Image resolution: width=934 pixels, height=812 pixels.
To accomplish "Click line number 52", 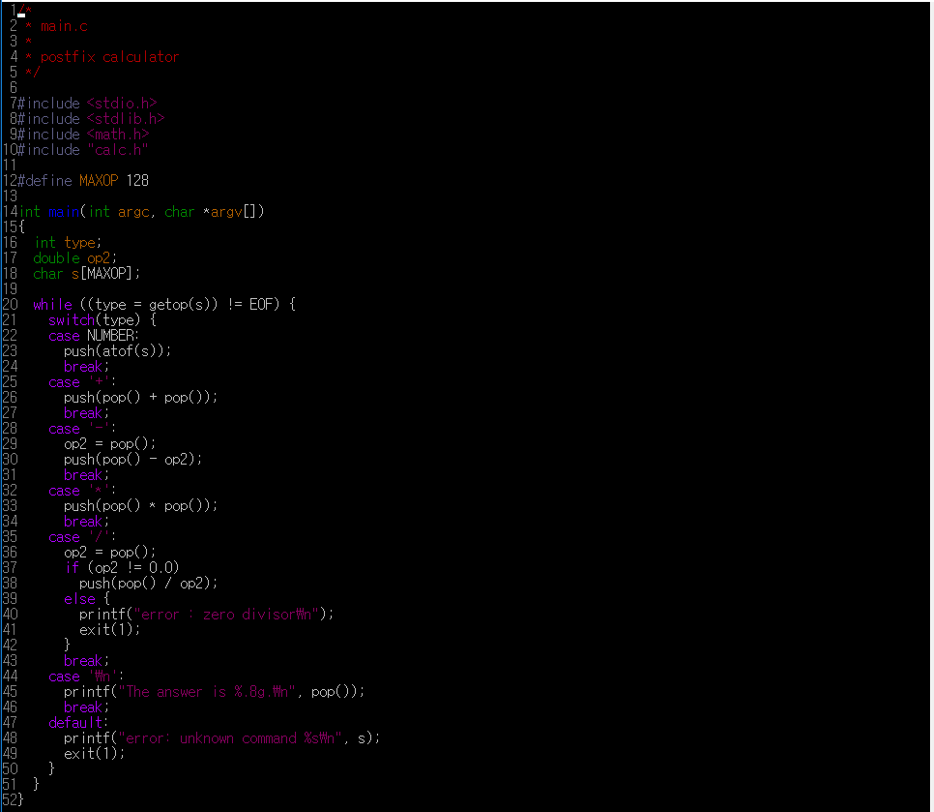I will (x=10, y=799).
